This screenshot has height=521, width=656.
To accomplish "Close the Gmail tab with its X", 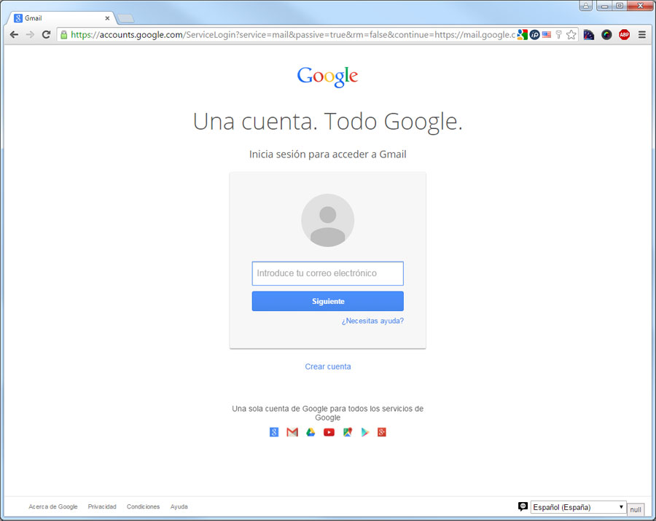I will pyautogui.click(x=107, y=18).
